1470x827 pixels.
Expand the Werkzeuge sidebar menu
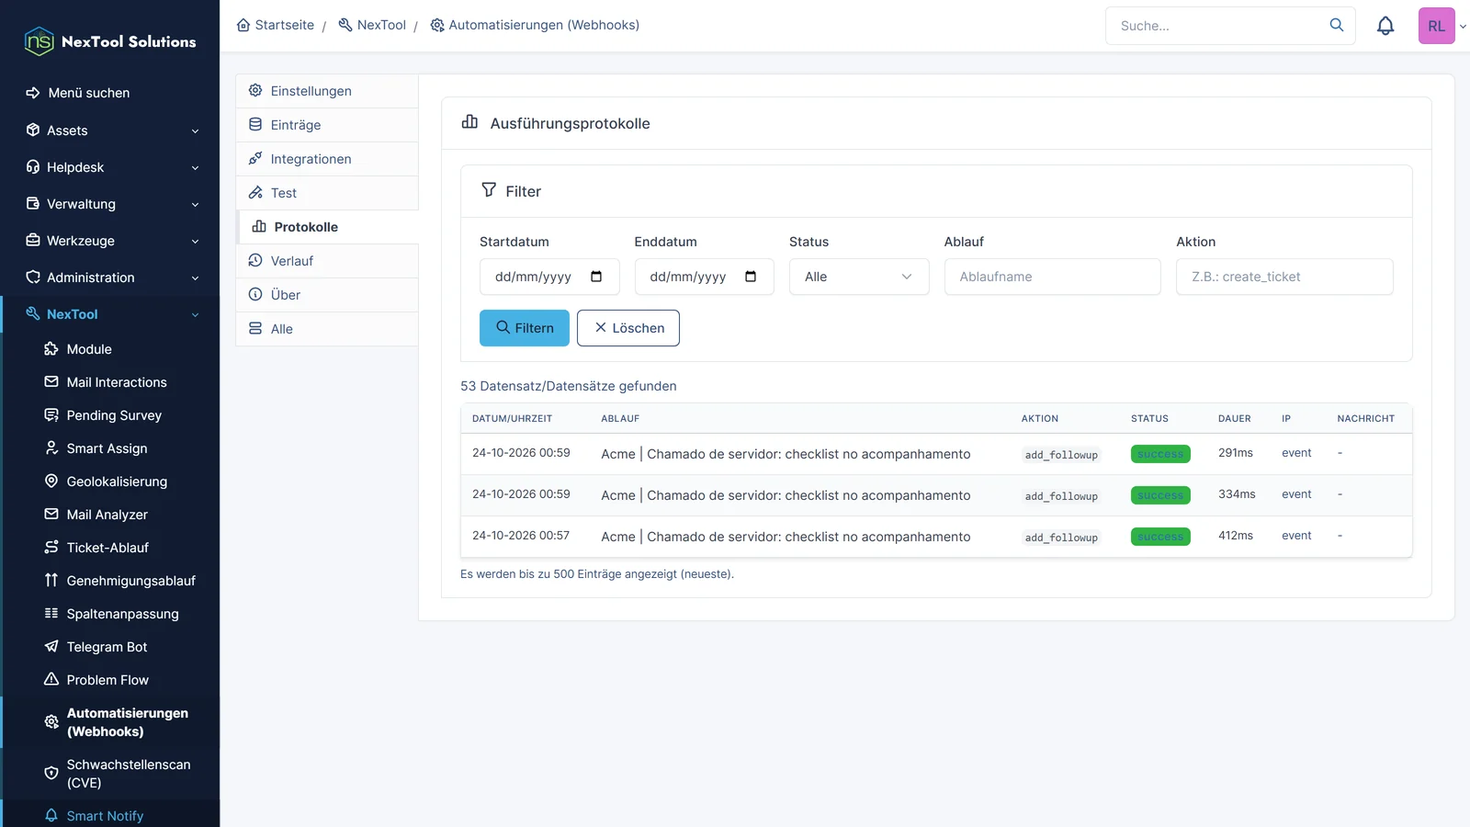point(110,241)
